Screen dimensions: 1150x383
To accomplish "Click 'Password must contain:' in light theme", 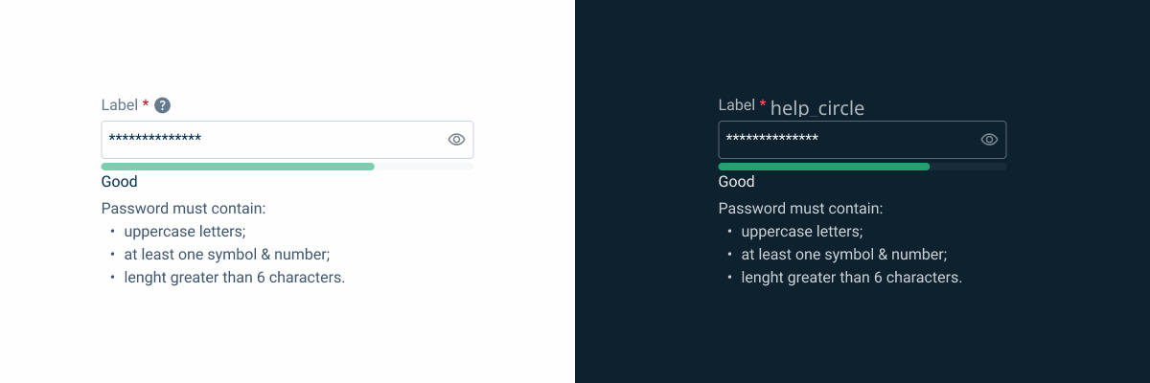I will coord(183,209).
